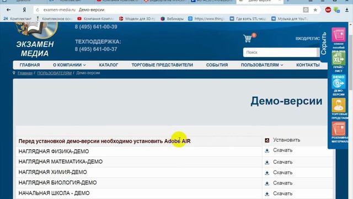Open the pink manuals list icon
353x199 pixels.
(338, 35)
